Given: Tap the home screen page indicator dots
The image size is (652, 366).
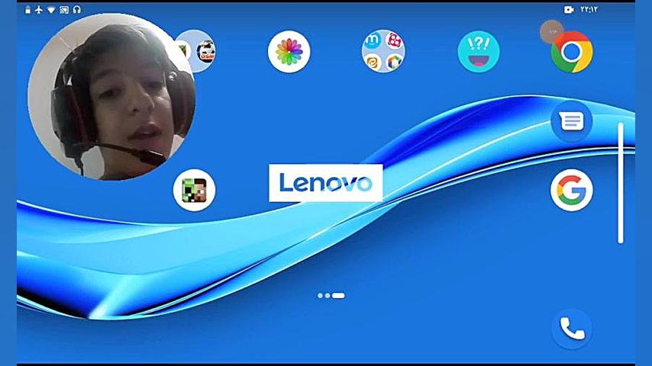Looking at the screenshot, I should coord(331,295).
